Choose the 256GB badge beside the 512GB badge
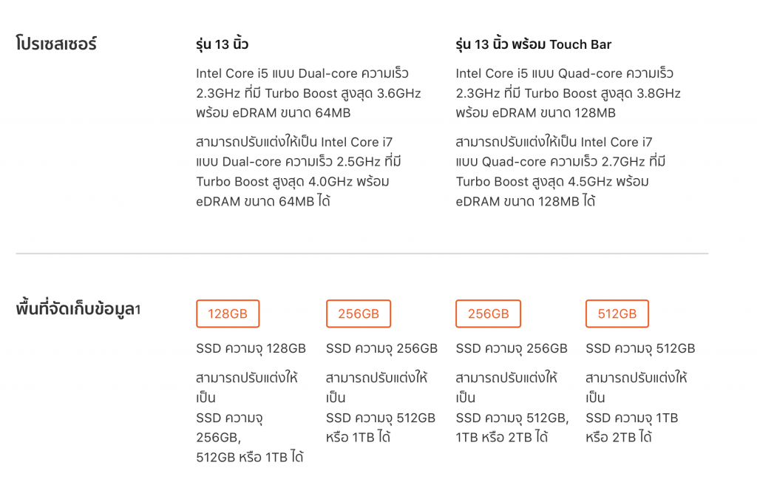Screen dimensions: 757x502 coord(488,313)
